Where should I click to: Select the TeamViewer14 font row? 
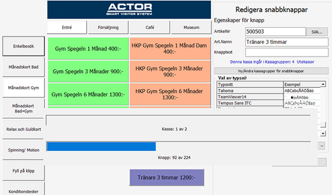269,97
